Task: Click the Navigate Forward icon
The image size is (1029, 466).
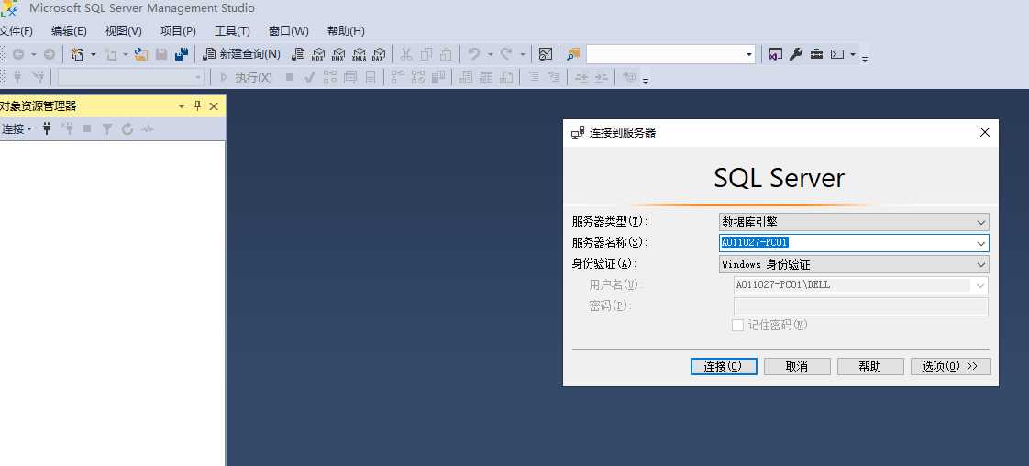Action: [50, 54]
